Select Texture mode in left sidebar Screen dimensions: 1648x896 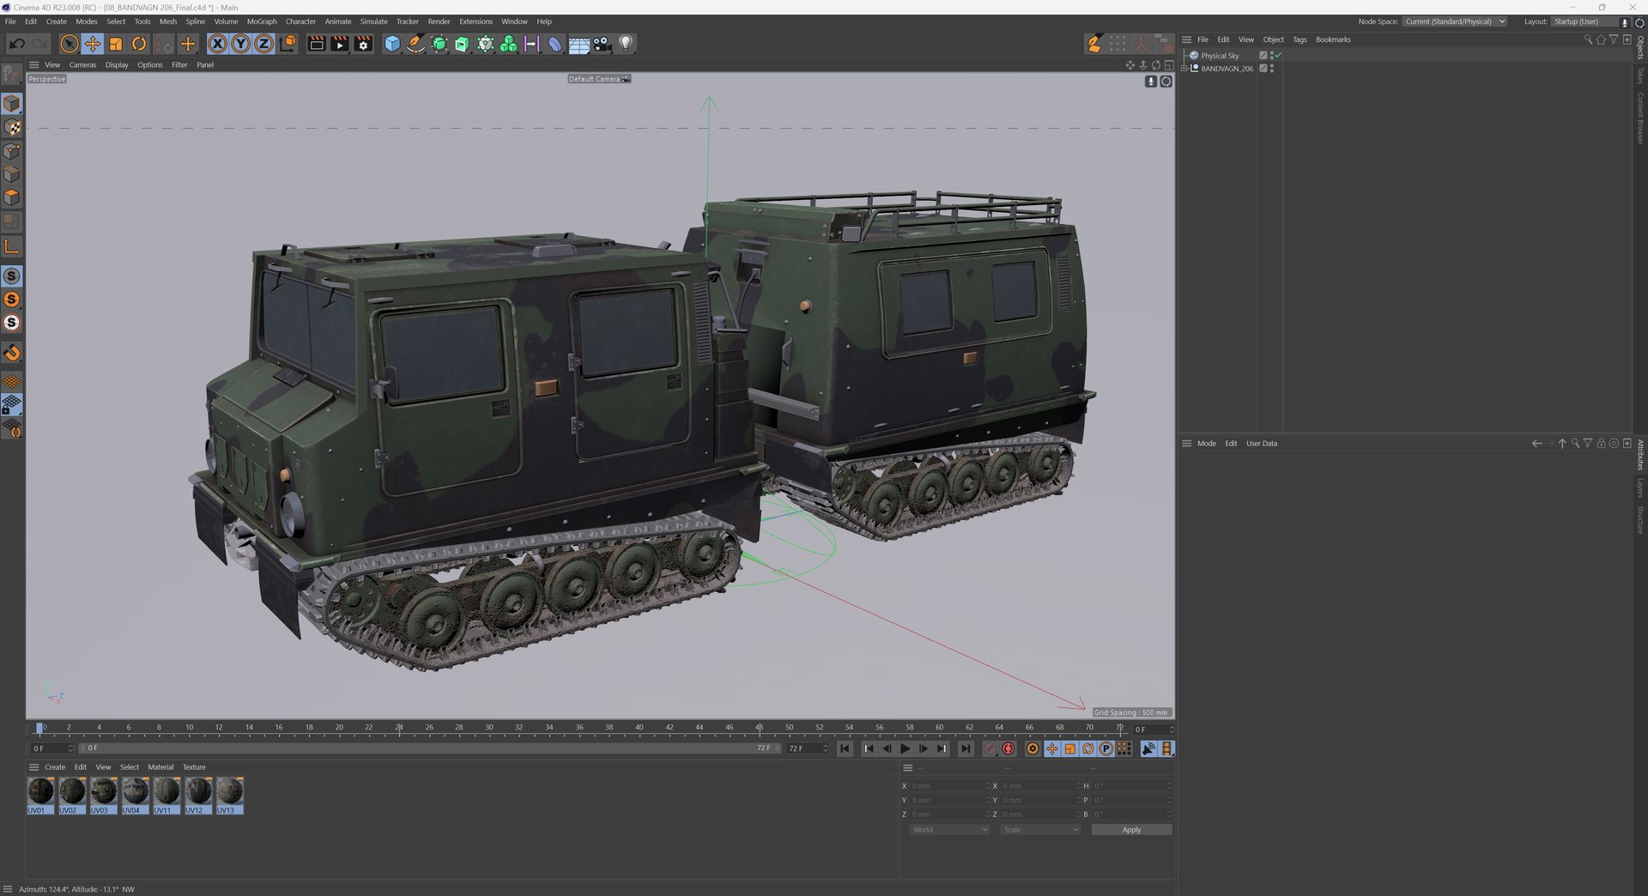click(x=12, y=127)
